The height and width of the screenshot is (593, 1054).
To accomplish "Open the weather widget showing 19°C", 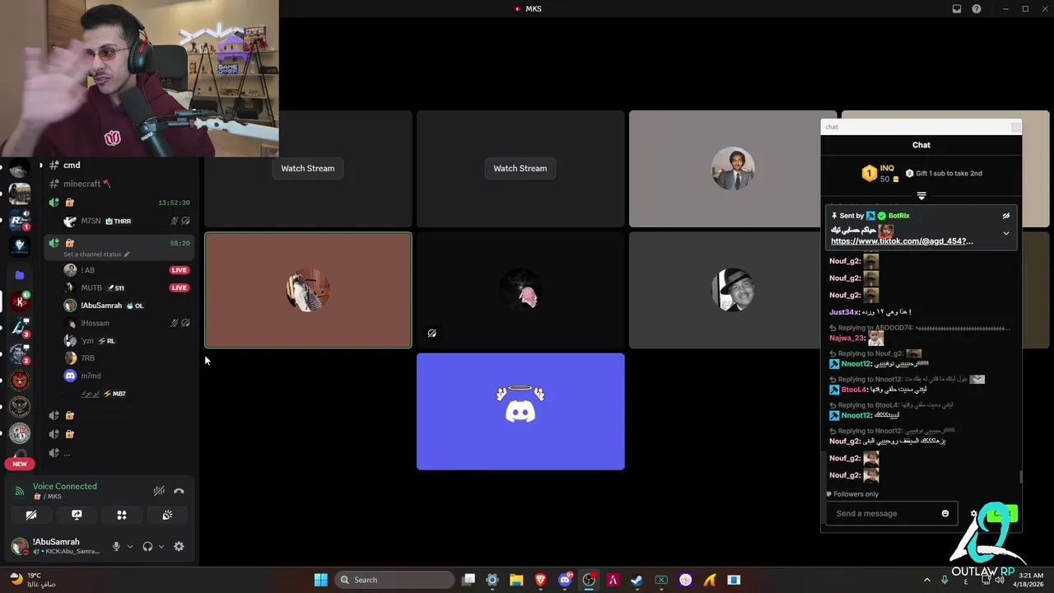I will pos(33,579).
